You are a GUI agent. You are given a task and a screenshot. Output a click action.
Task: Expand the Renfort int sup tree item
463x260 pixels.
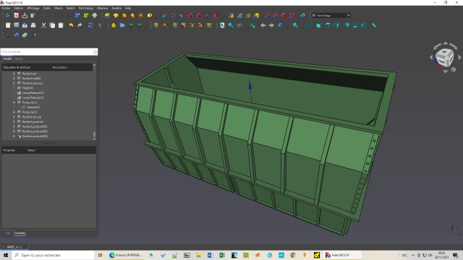point(14,117)
